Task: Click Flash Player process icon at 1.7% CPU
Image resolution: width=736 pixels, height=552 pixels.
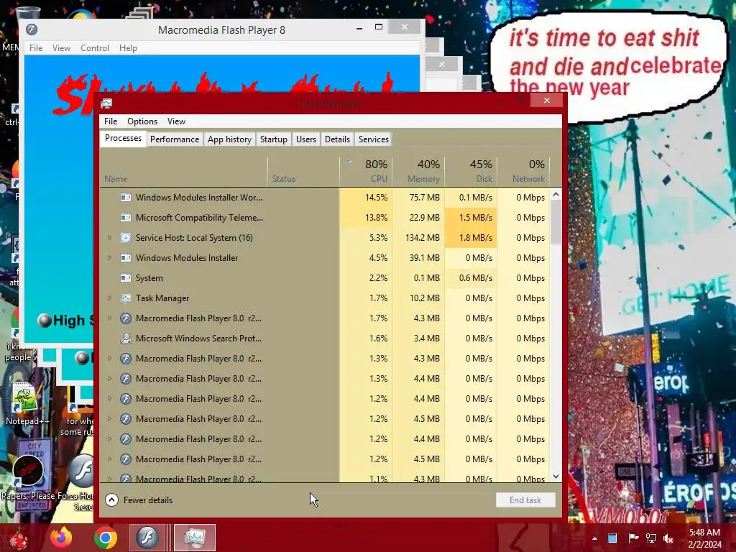Action: [x=125, y=318]
